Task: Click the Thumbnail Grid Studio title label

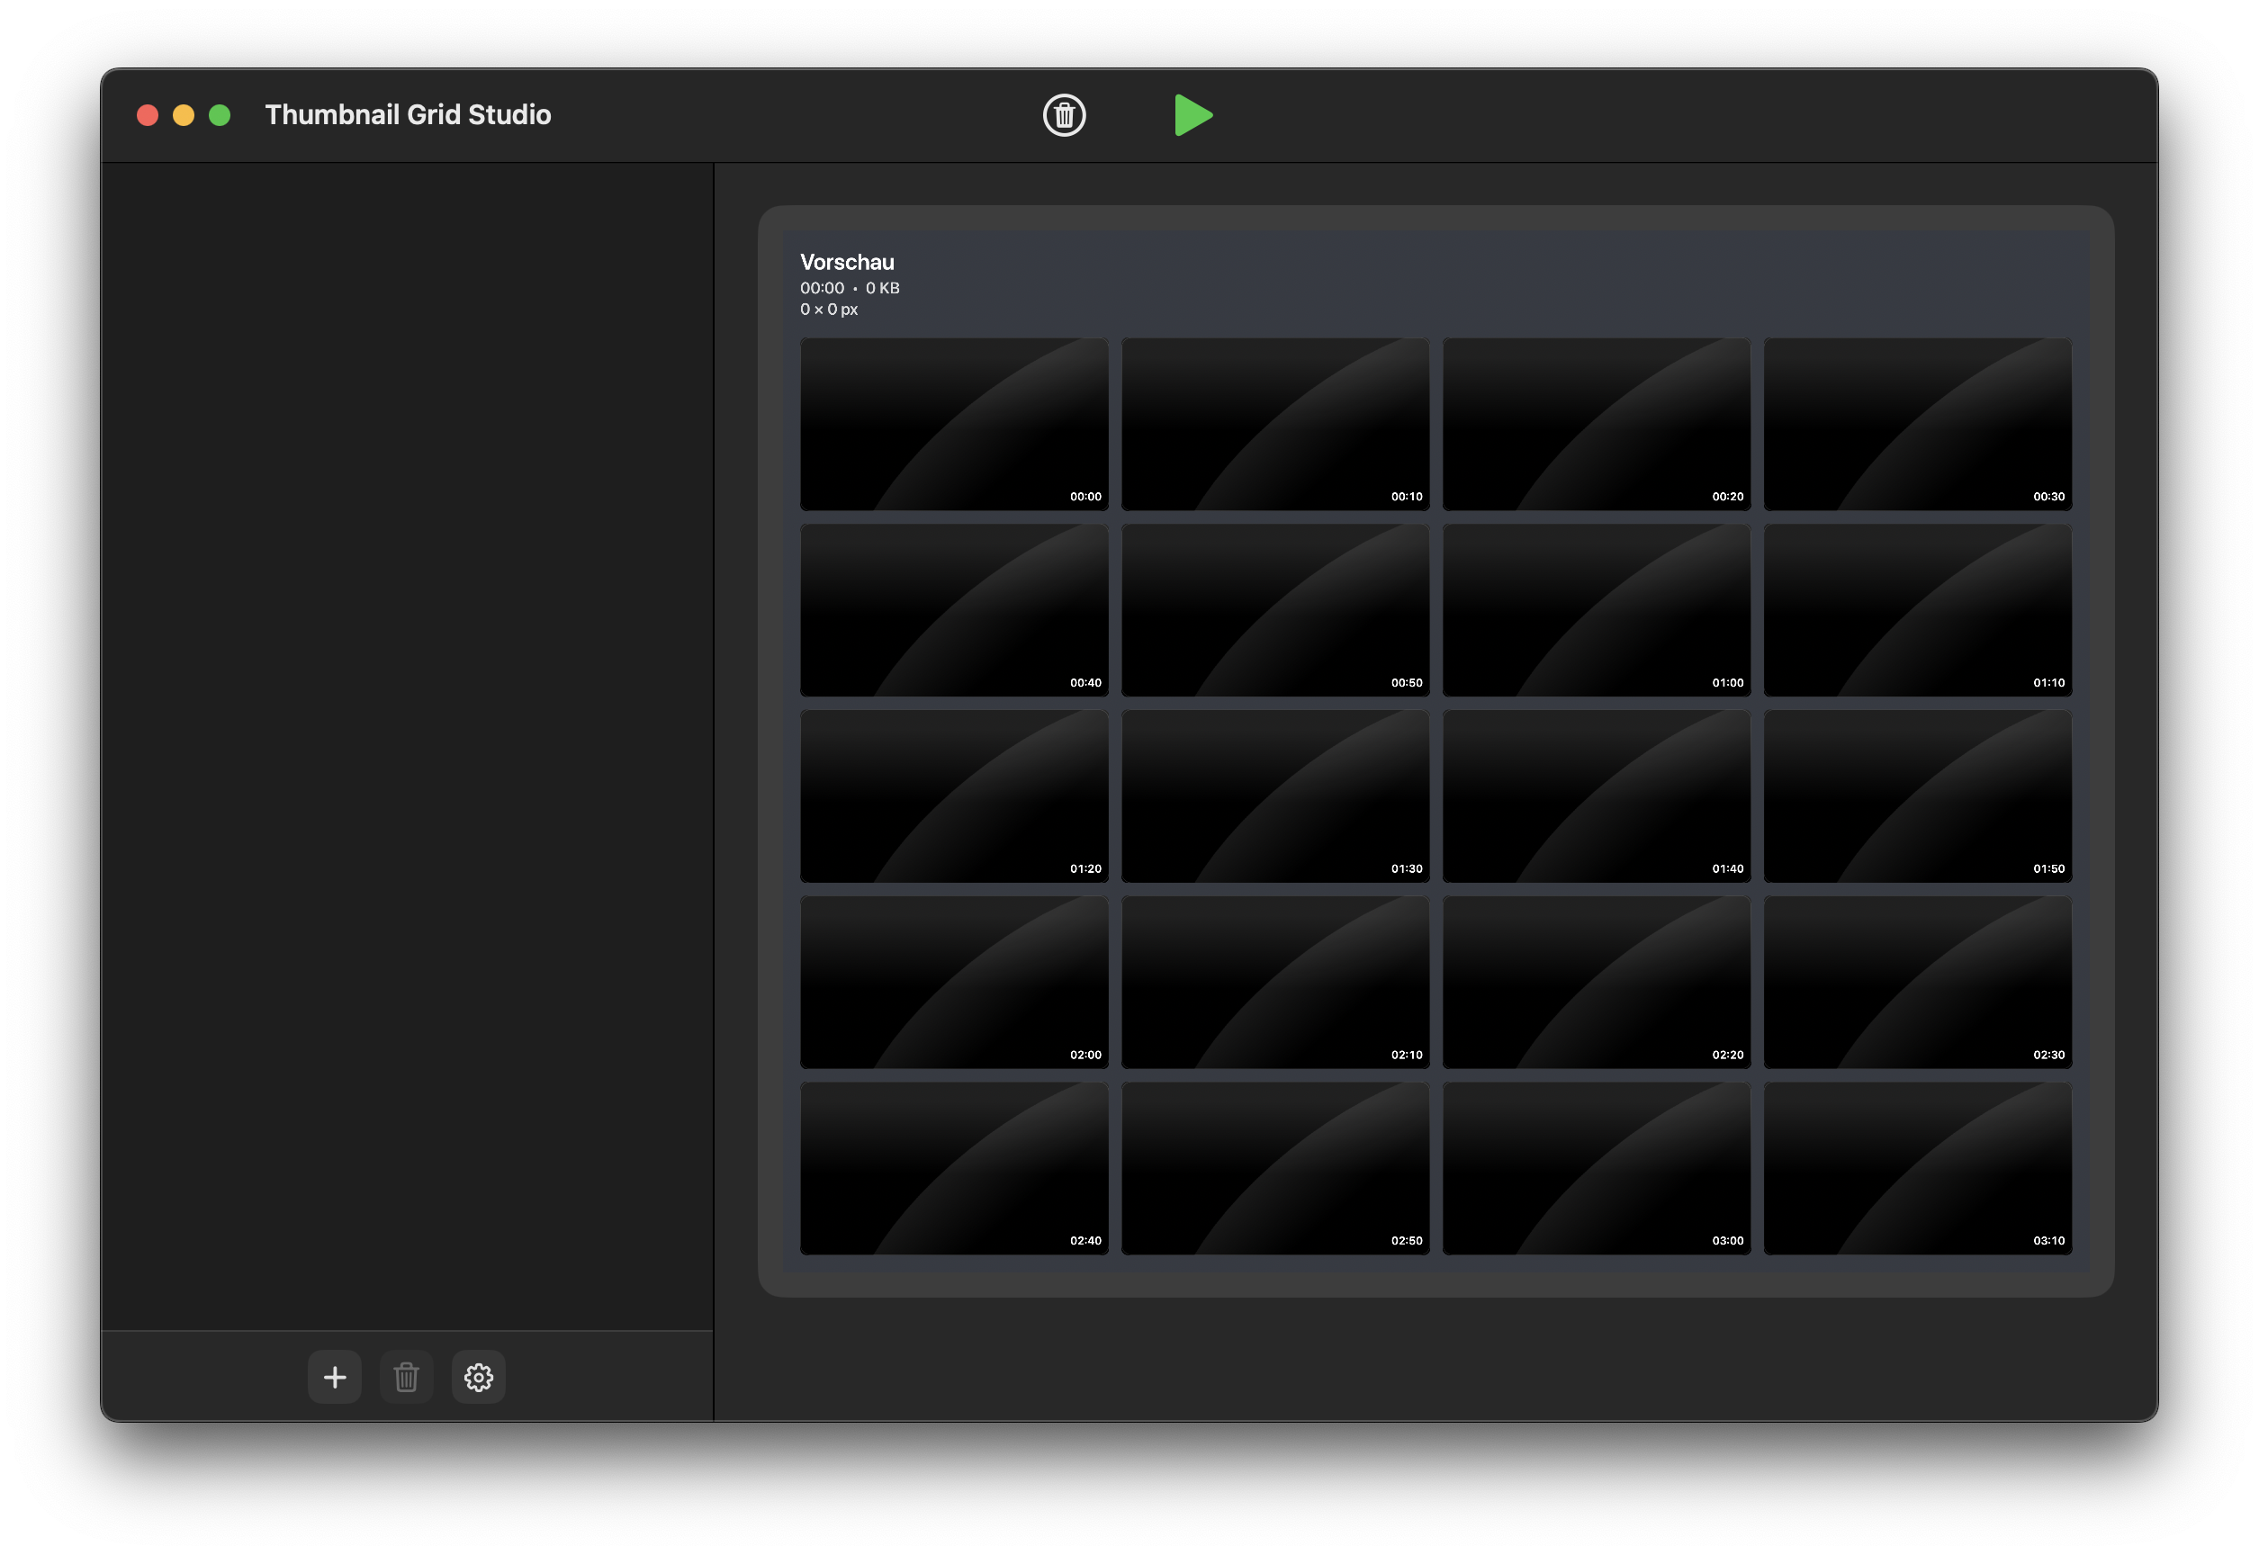Action: [x=409, y=114]
